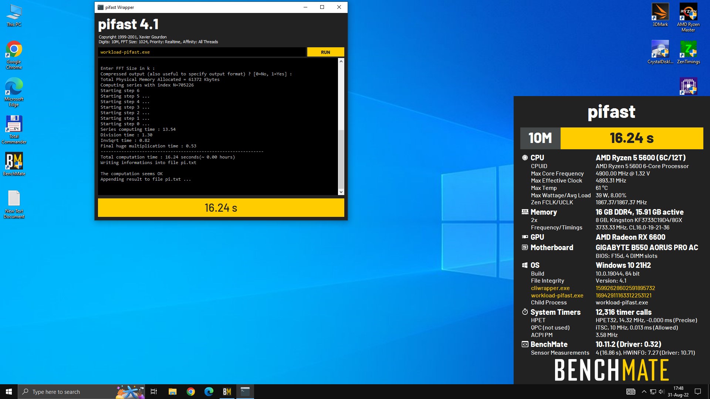
Task: Minimize the pifast Wrapper window
Action: click(x=305, y=7)
